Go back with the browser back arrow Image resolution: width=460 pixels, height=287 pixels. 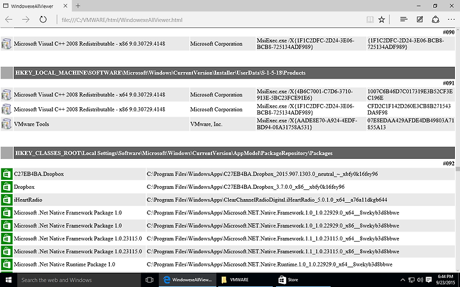pyautogui.click(x=9, y=20)
